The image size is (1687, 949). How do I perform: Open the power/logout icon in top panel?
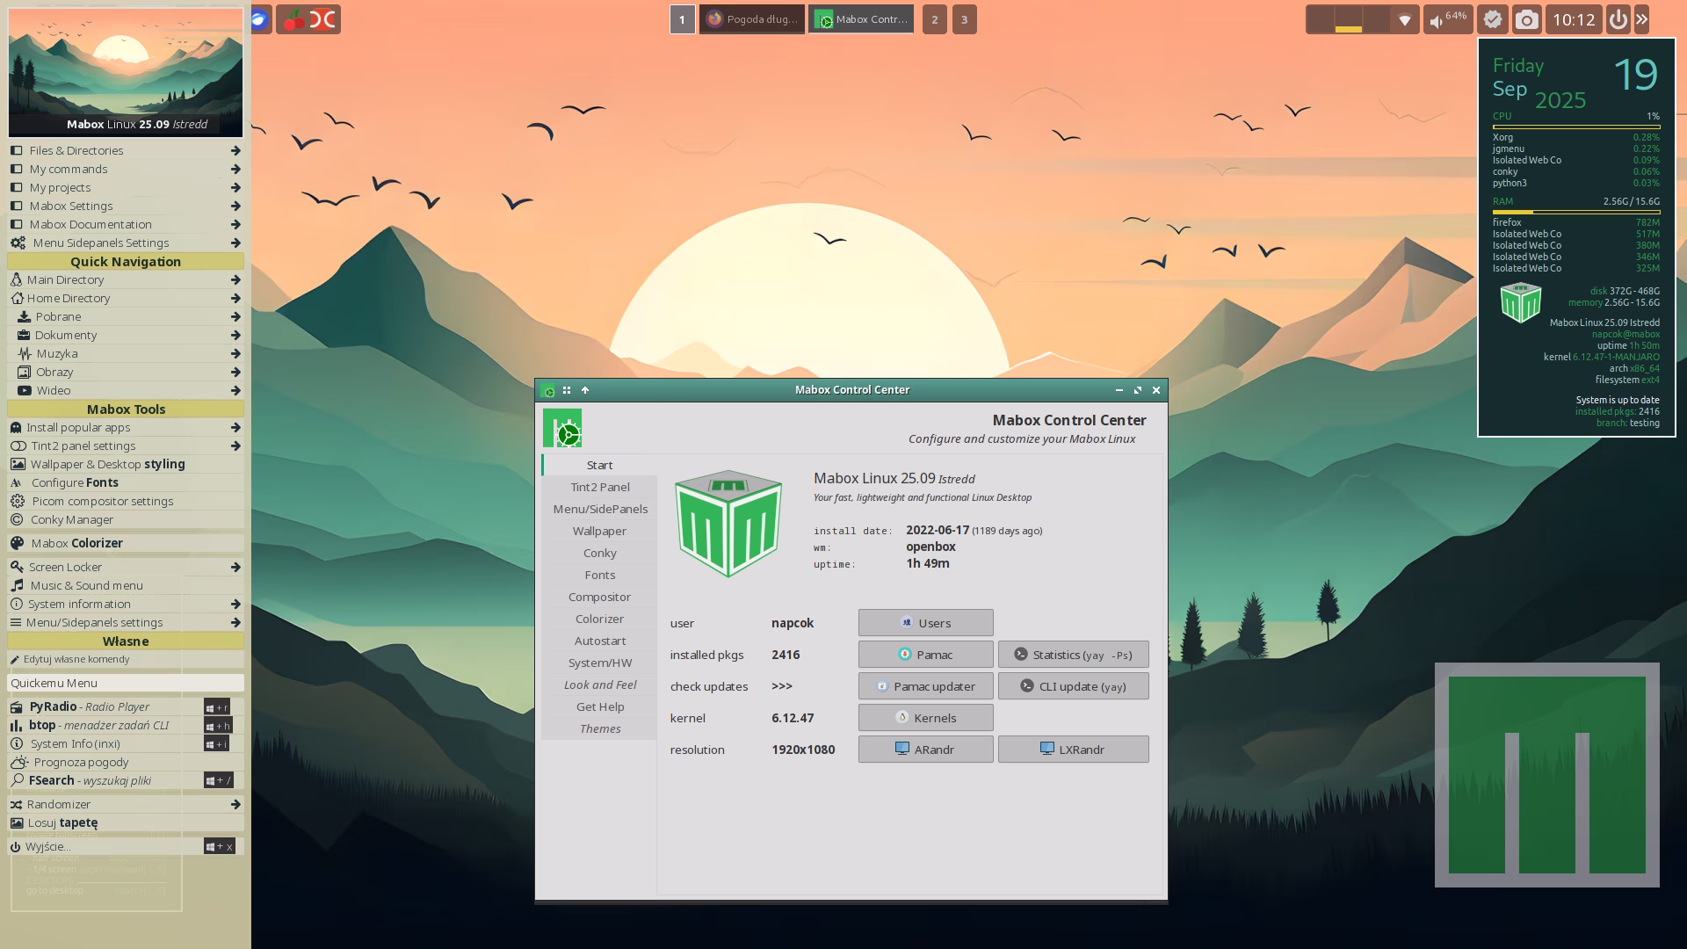tap(1618, 19)
